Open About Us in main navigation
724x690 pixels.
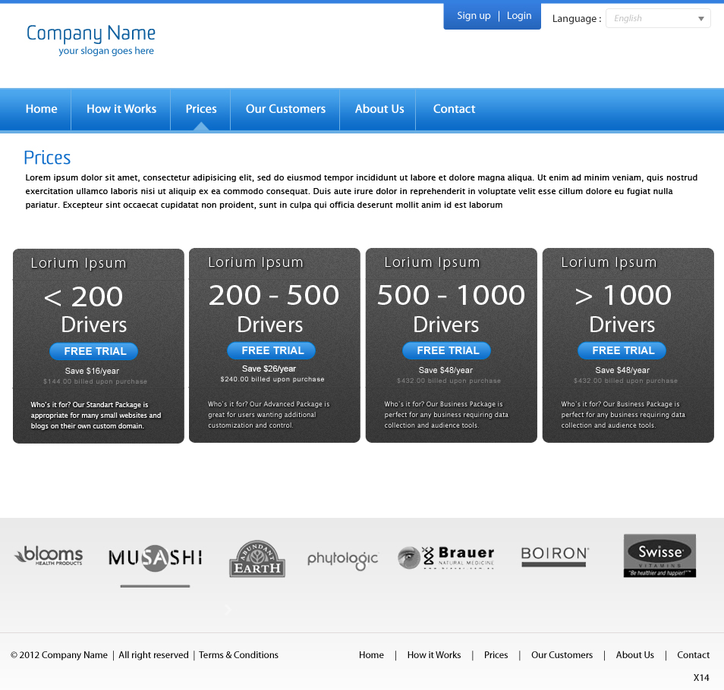[x=379, y=109]
